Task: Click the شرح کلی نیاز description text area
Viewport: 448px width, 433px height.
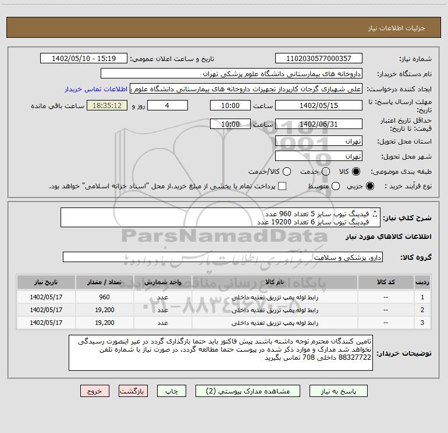Action: 221,217
